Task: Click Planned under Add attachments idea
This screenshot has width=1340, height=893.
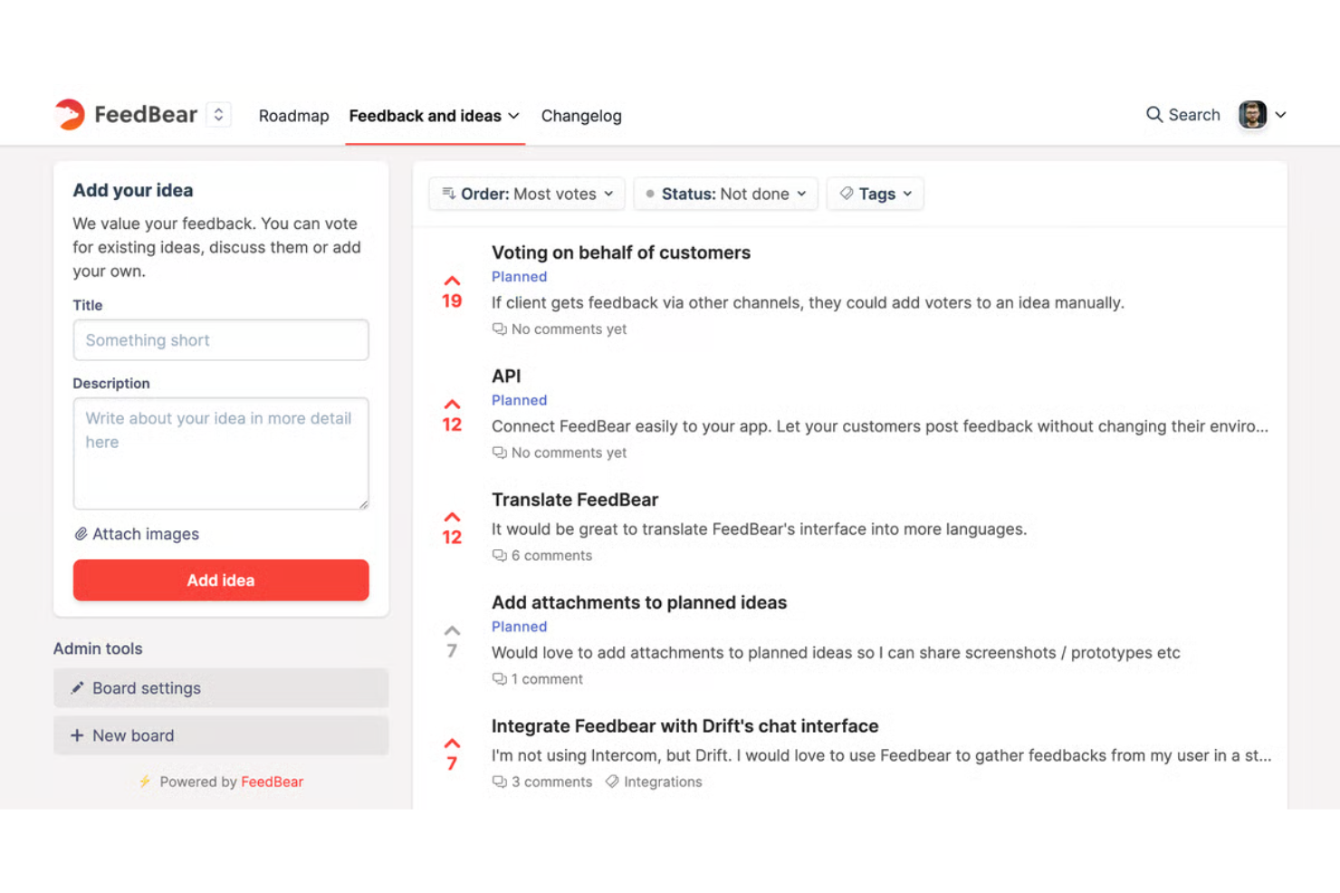Action: pos(519,626)
